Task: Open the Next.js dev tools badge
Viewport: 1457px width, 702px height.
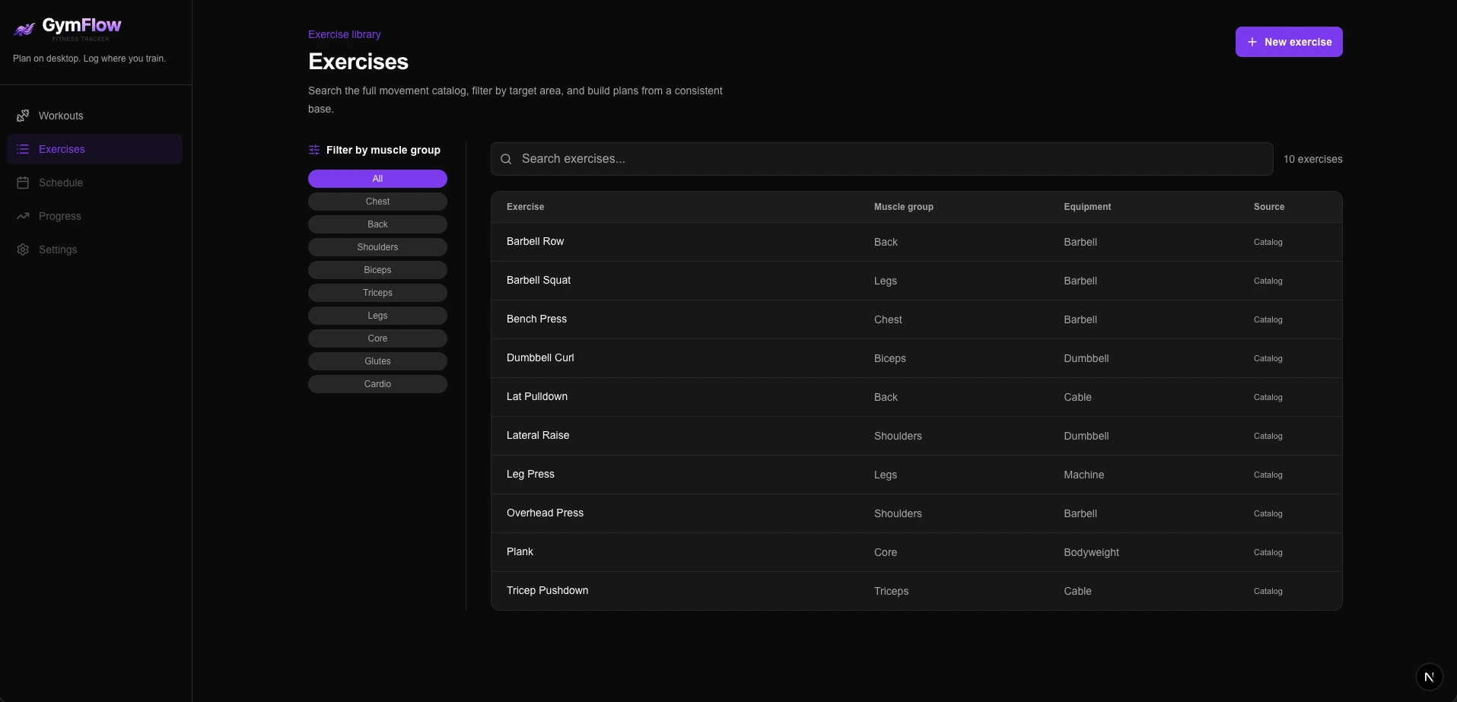Action: coord(1429,676)
